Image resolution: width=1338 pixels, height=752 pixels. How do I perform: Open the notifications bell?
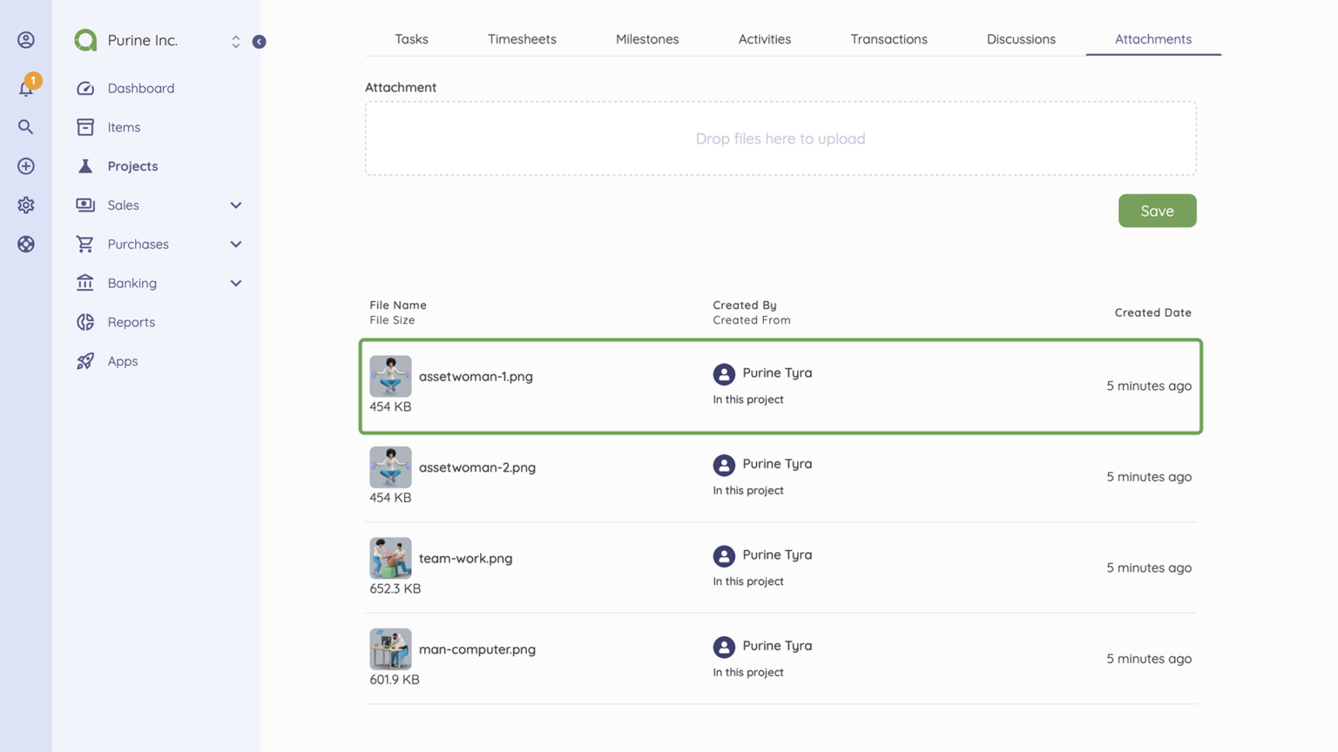[x=26, y=87]
